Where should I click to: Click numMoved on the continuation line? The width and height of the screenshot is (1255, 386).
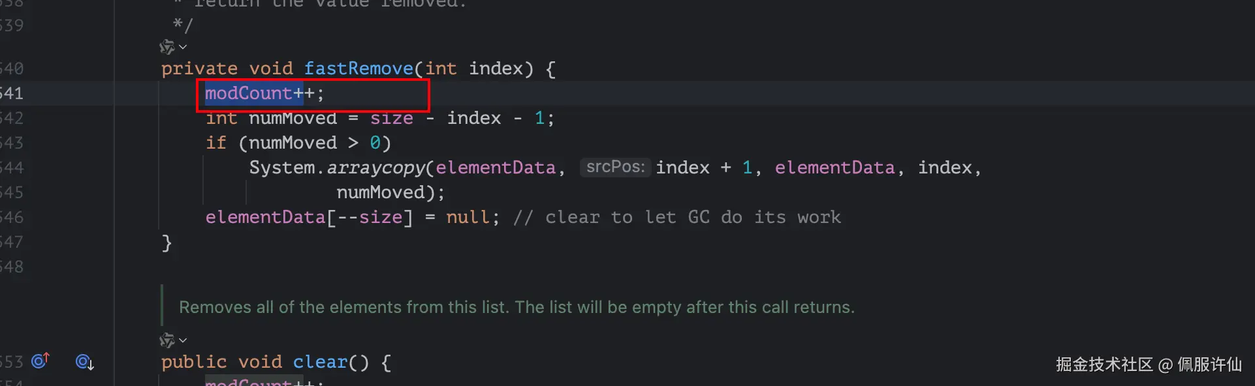(381, 192)
